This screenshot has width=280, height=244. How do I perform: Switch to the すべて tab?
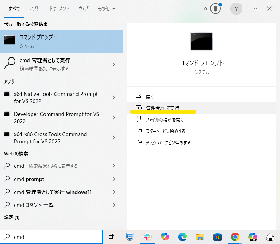pyautogui.click(x=14, y=9)
